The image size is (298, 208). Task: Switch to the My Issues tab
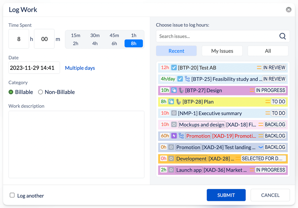click(222, 51)
